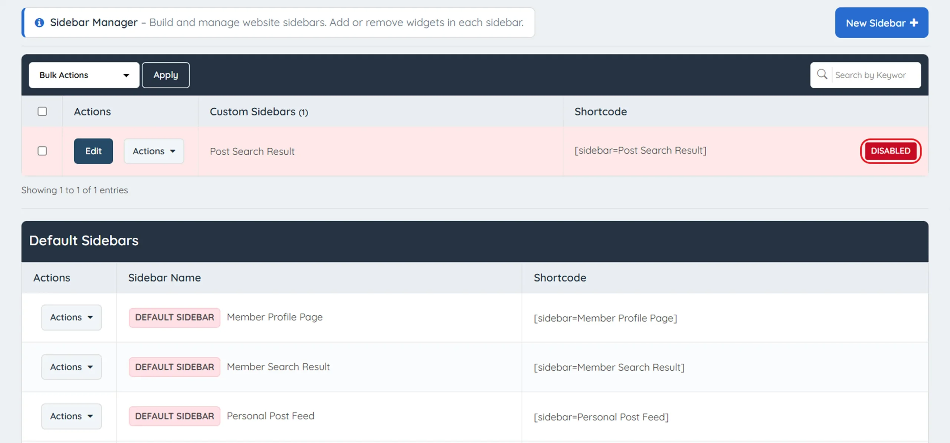The height and width of the screenshot is (443, 950).
Task: Open Actions dropdown for Post Search Result
Action: 154,151
